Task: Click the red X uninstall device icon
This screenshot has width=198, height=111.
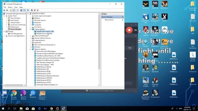Action: pos(35,10)
